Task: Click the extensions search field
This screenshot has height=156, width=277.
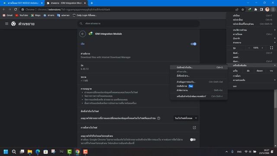Action: pos(138,23)
